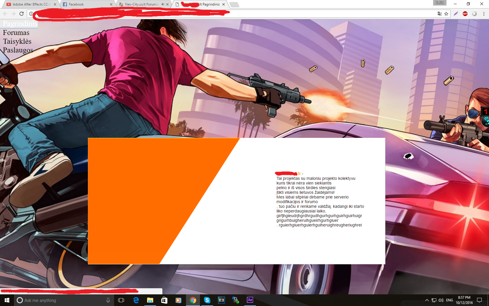Open the paint bucket taskbar app
The height and width of the screenshot is (306, 489).
(x=235, y=300)
